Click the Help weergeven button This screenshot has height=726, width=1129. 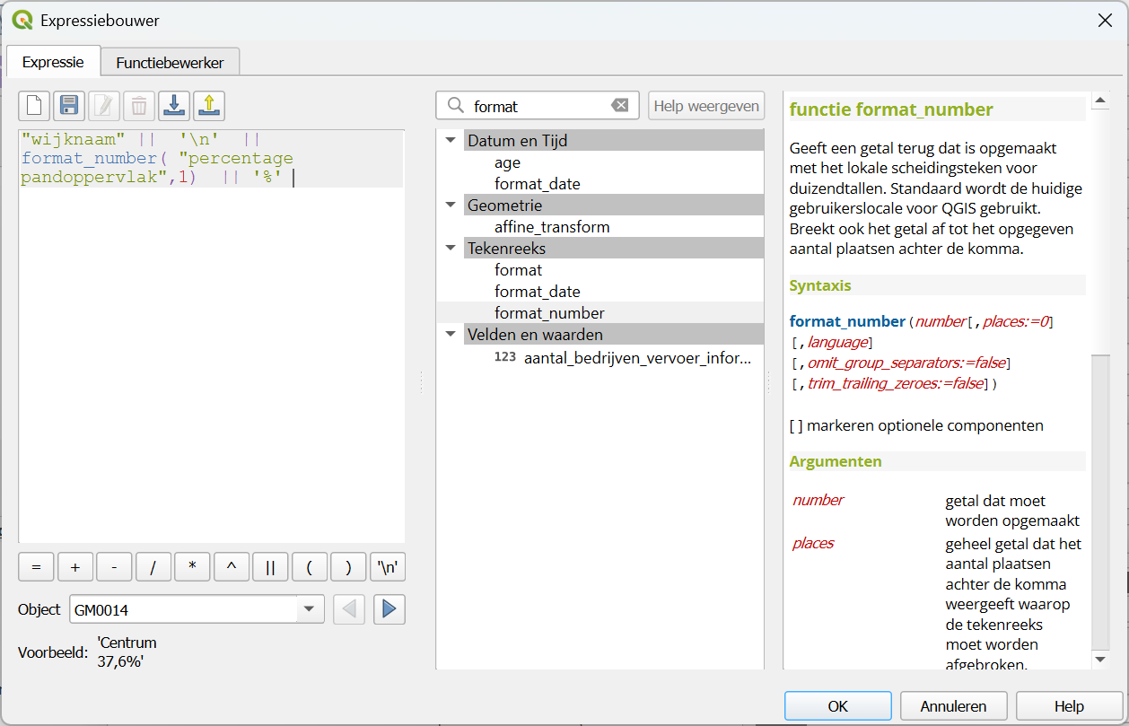pos(706,106)
